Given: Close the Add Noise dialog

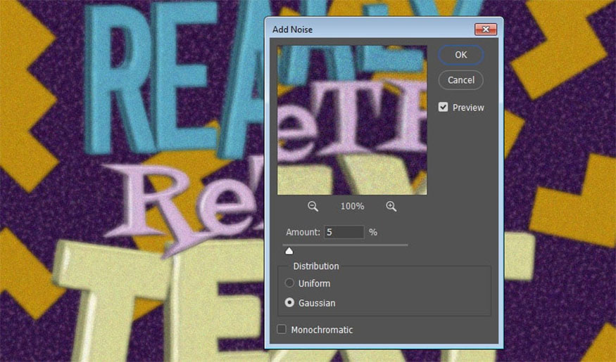Looking at the screenshot, I should [486, 30].
